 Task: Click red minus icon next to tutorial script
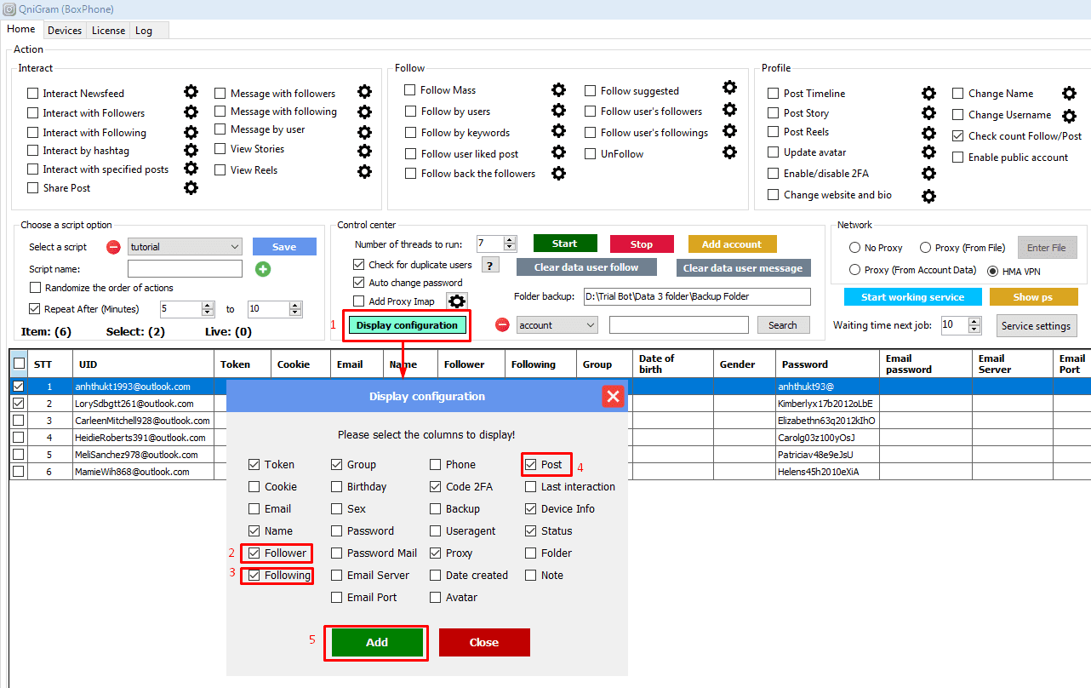[x=113, y=247]
